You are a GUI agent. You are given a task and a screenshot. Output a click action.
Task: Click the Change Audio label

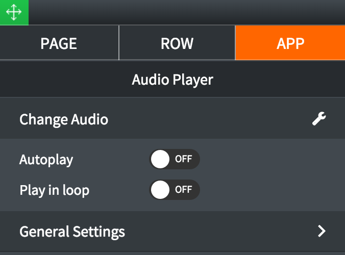64,120
